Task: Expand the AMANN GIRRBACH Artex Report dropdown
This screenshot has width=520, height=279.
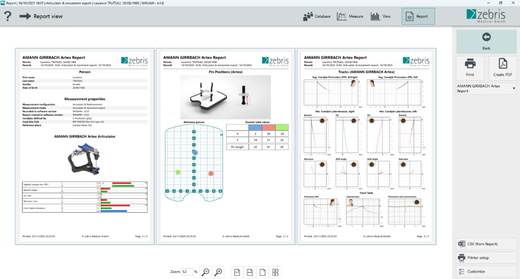Action: pyautogui.click(x=514, y=88)
